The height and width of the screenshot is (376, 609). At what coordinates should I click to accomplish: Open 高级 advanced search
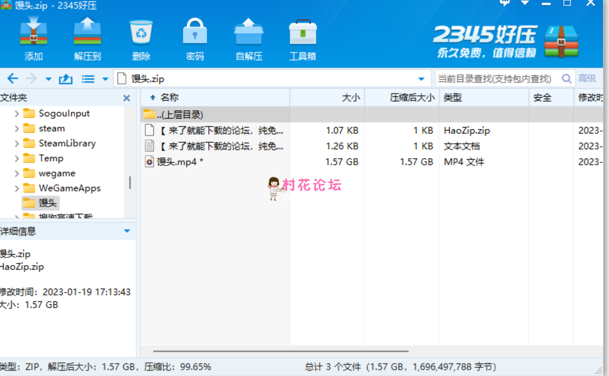pos(587,78)
